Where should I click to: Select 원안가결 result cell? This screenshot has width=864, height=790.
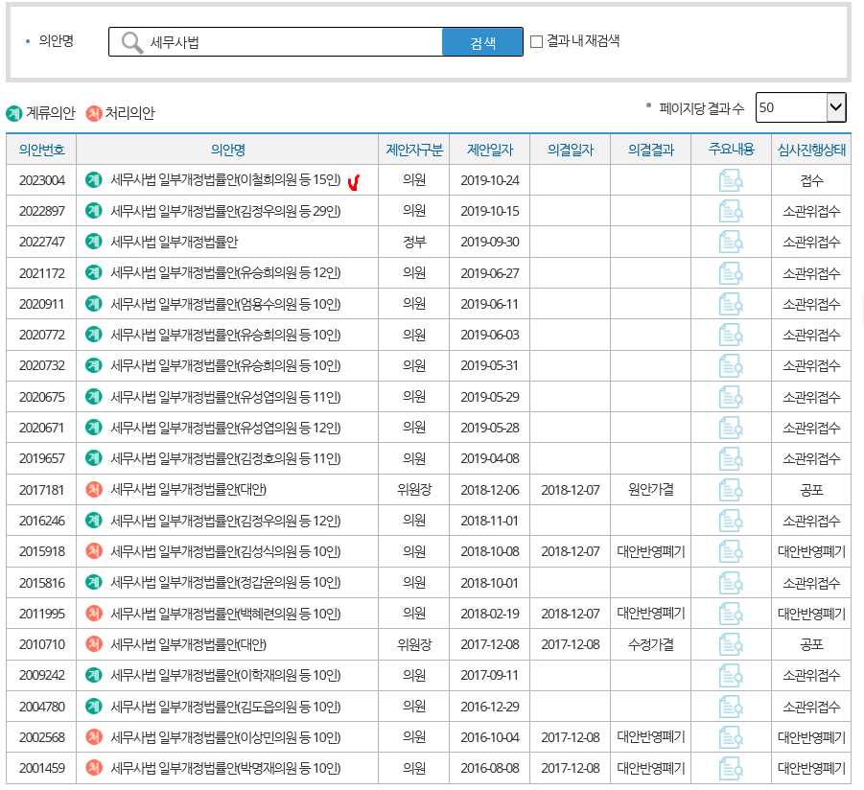(x=651, y=490)
